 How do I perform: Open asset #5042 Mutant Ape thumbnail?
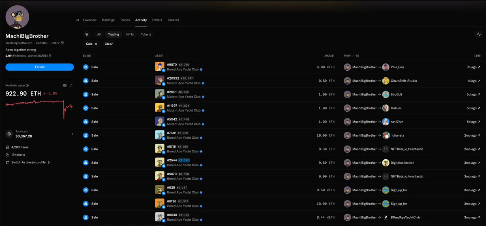(160, 121)
